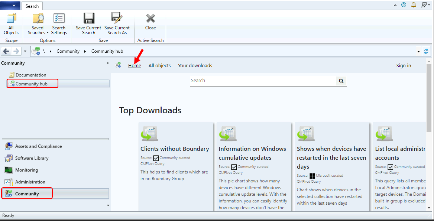434x221 pixels.
Task: Select Documentation in the Community tree
Action: pyautogui.click(x=31, y=75)
